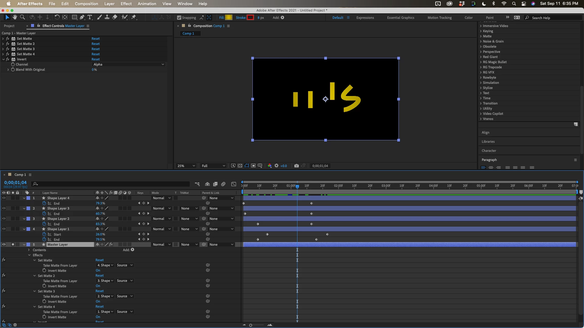This screenshot has height=328, width=584.
Task: Select the Pen tool
Action: [82, 17]
